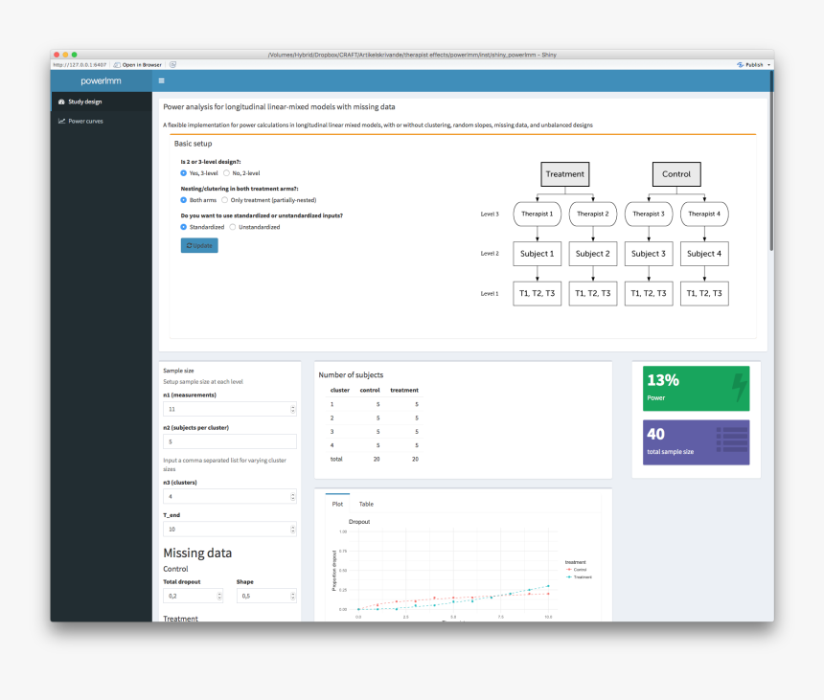The width and height of the screenshot is (824, 700).
Task: Click Subject 3 box in diagram
Action: 649,254
